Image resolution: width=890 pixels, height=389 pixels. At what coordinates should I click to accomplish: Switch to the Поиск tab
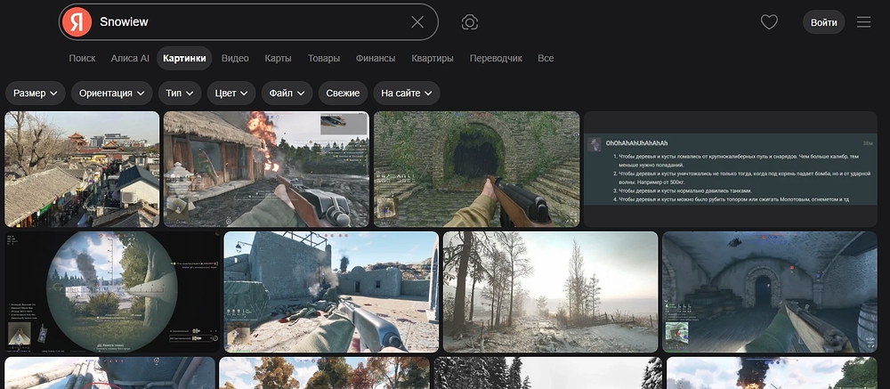click(82, 58)
